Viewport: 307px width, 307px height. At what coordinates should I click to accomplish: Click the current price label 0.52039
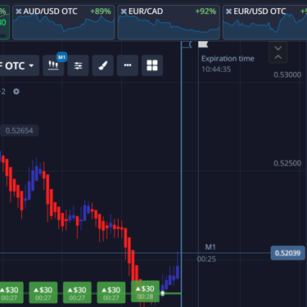[x=288, y=253]
